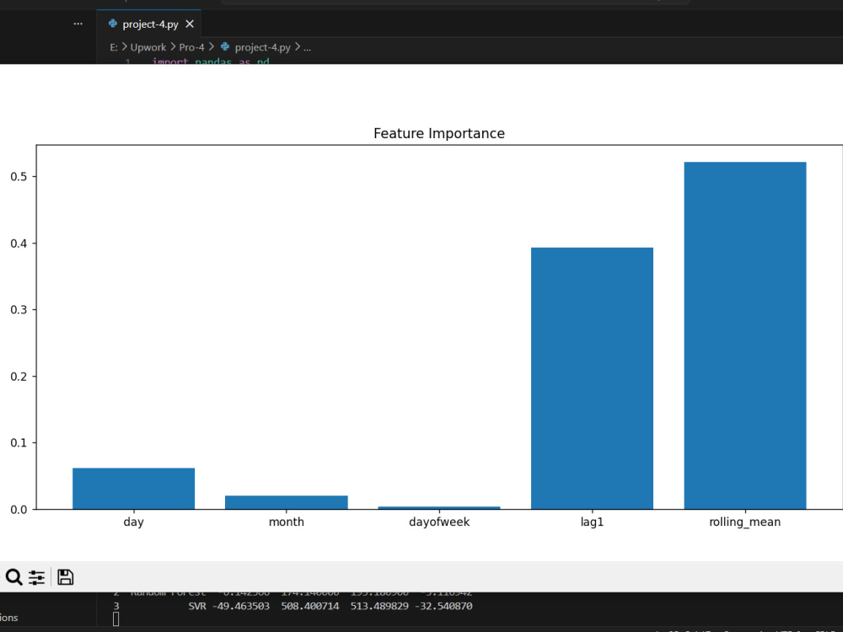The image size is (843, 632).
Task: Click the SVR model name in terminal
Action: [197, 606]
